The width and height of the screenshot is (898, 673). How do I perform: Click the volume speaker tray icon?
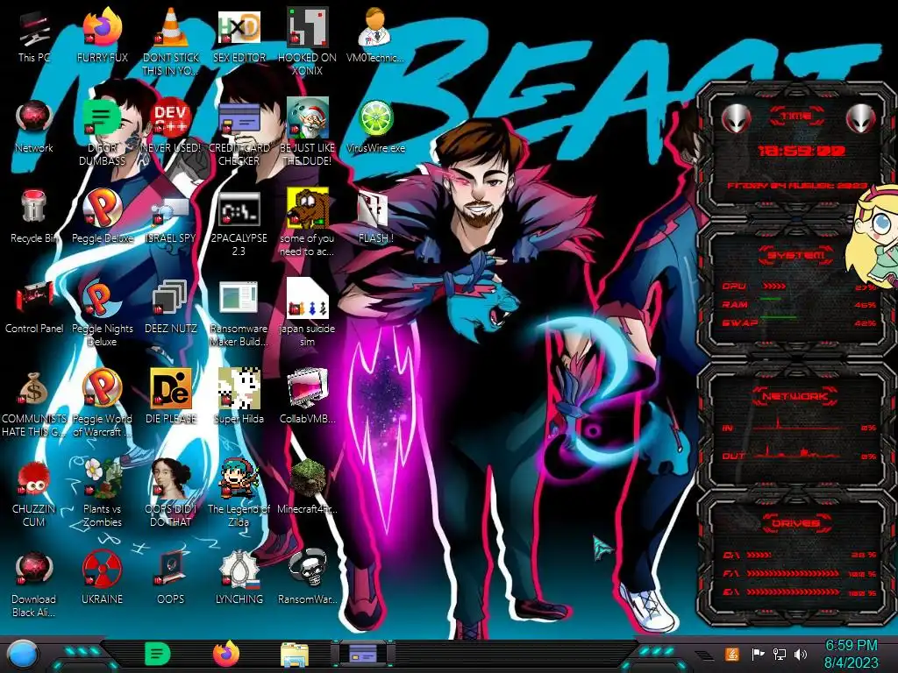(801, 654)
